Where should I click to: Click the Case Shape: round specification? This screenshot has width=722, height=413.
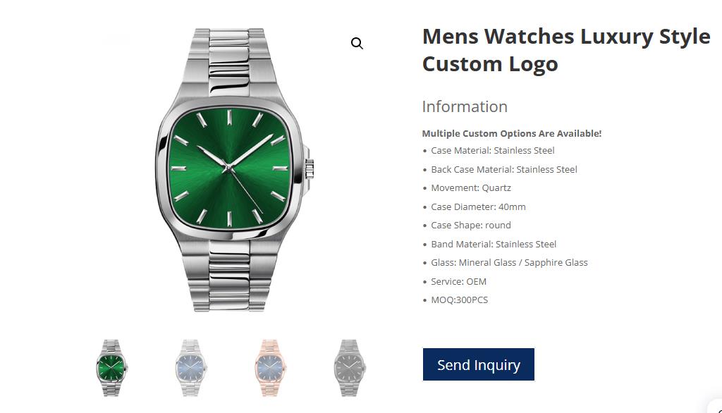[470, 225]
